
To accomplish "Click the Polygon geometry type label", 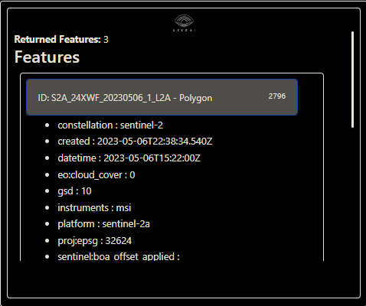I will coord(196,98).
